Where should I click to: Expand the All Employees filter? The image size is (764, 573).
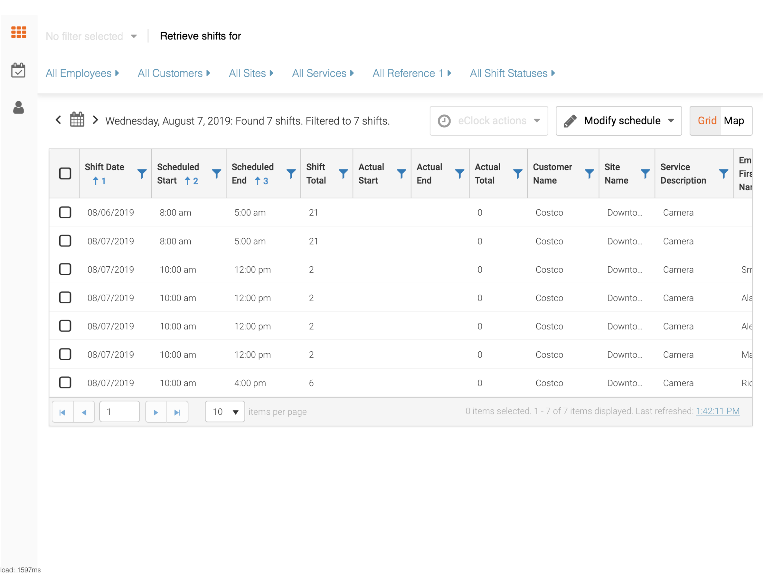[82, 73]
